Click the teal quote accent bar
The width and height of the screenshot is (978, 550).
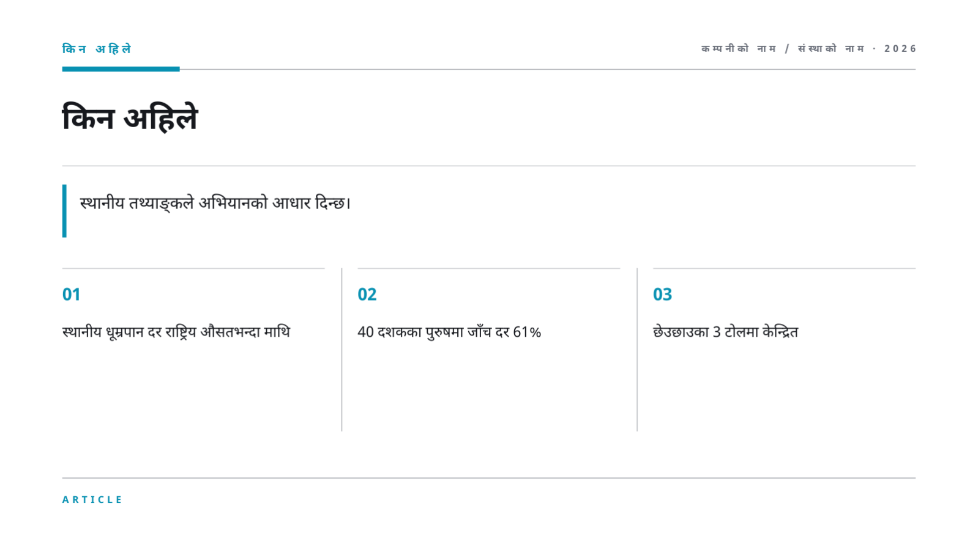click(64, 211)
